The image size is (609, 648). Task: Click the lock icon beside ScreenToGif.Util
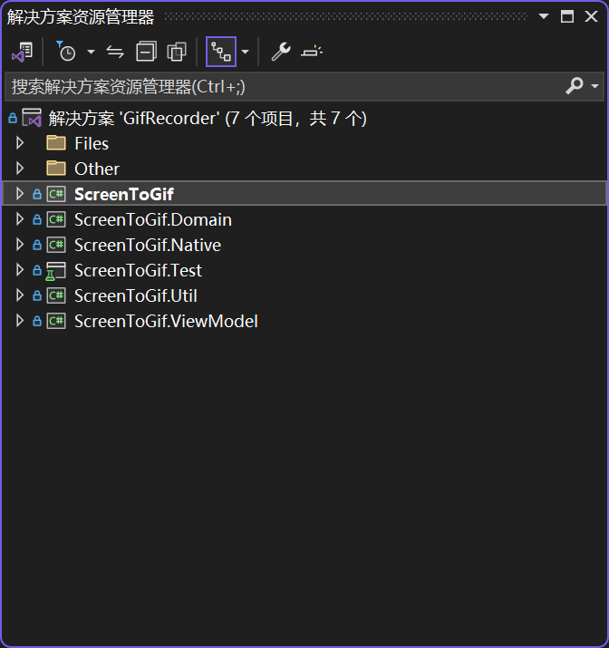[37, 295]
